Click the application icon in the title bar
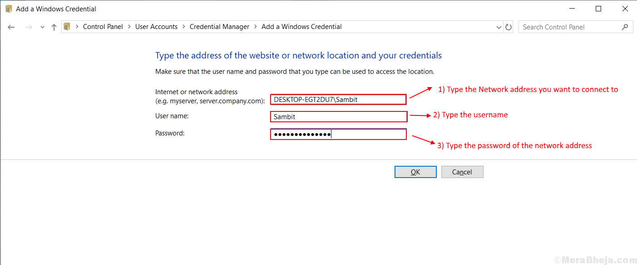 [x=8, y=9]
